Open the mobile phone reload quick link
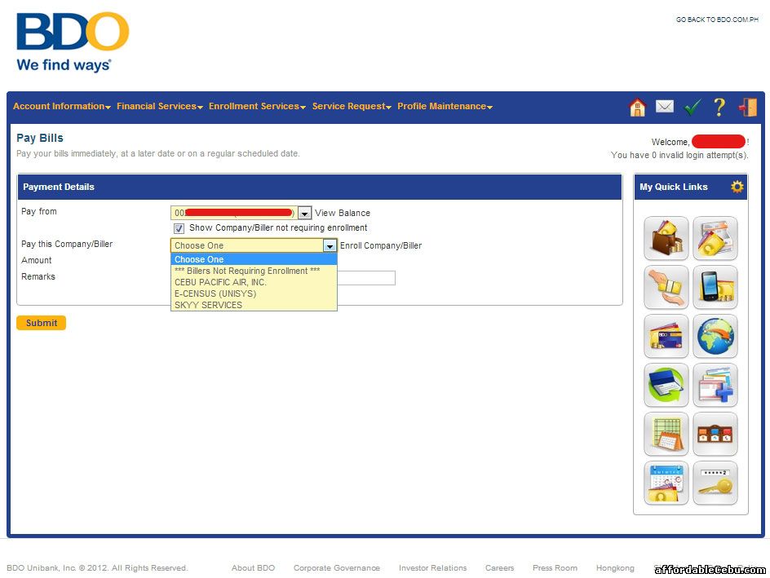This screenshot has width=770, height=578. pos(715,287)
